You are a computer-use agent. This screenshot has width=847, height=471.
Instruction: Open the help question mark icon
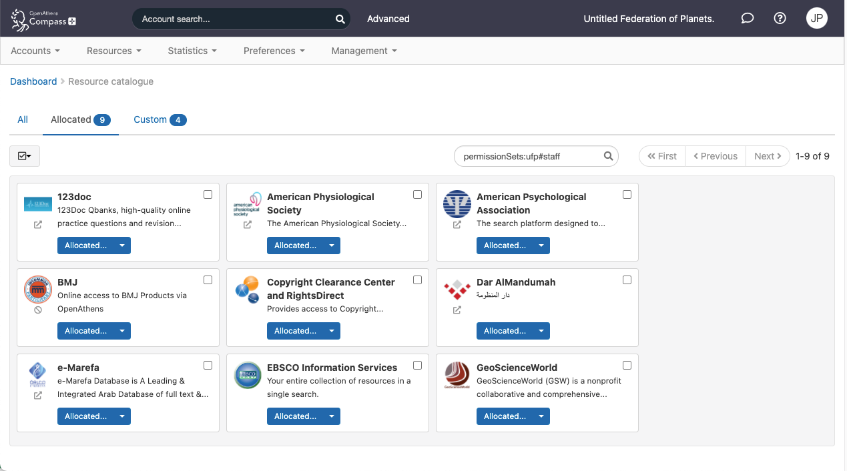coord(780,19)
